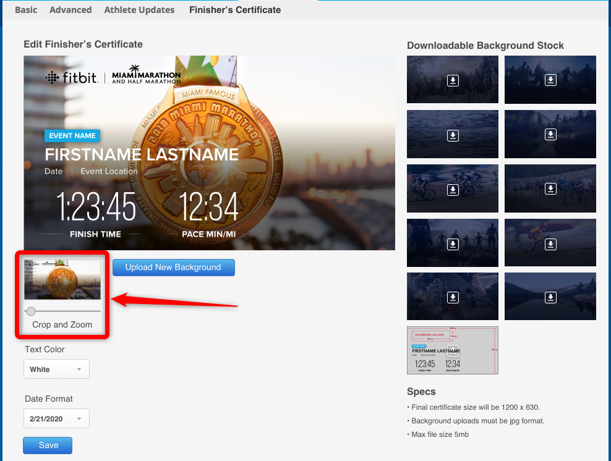Click the Text Color label
The height and width of the screenshot is (461, 611).
45,349
